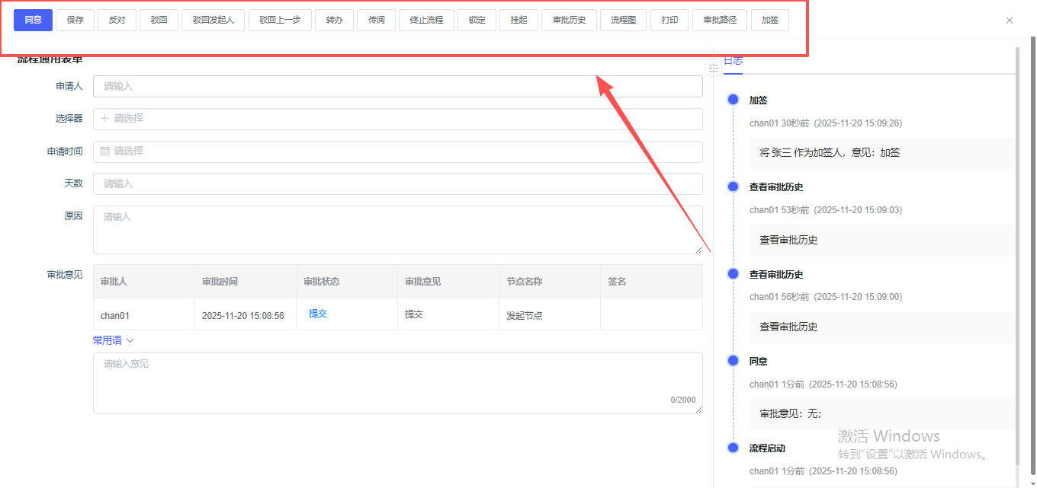Select 终止流程 in the toolbar
The width and height of the screenshot is (1037, 488).
click(426, 20)
